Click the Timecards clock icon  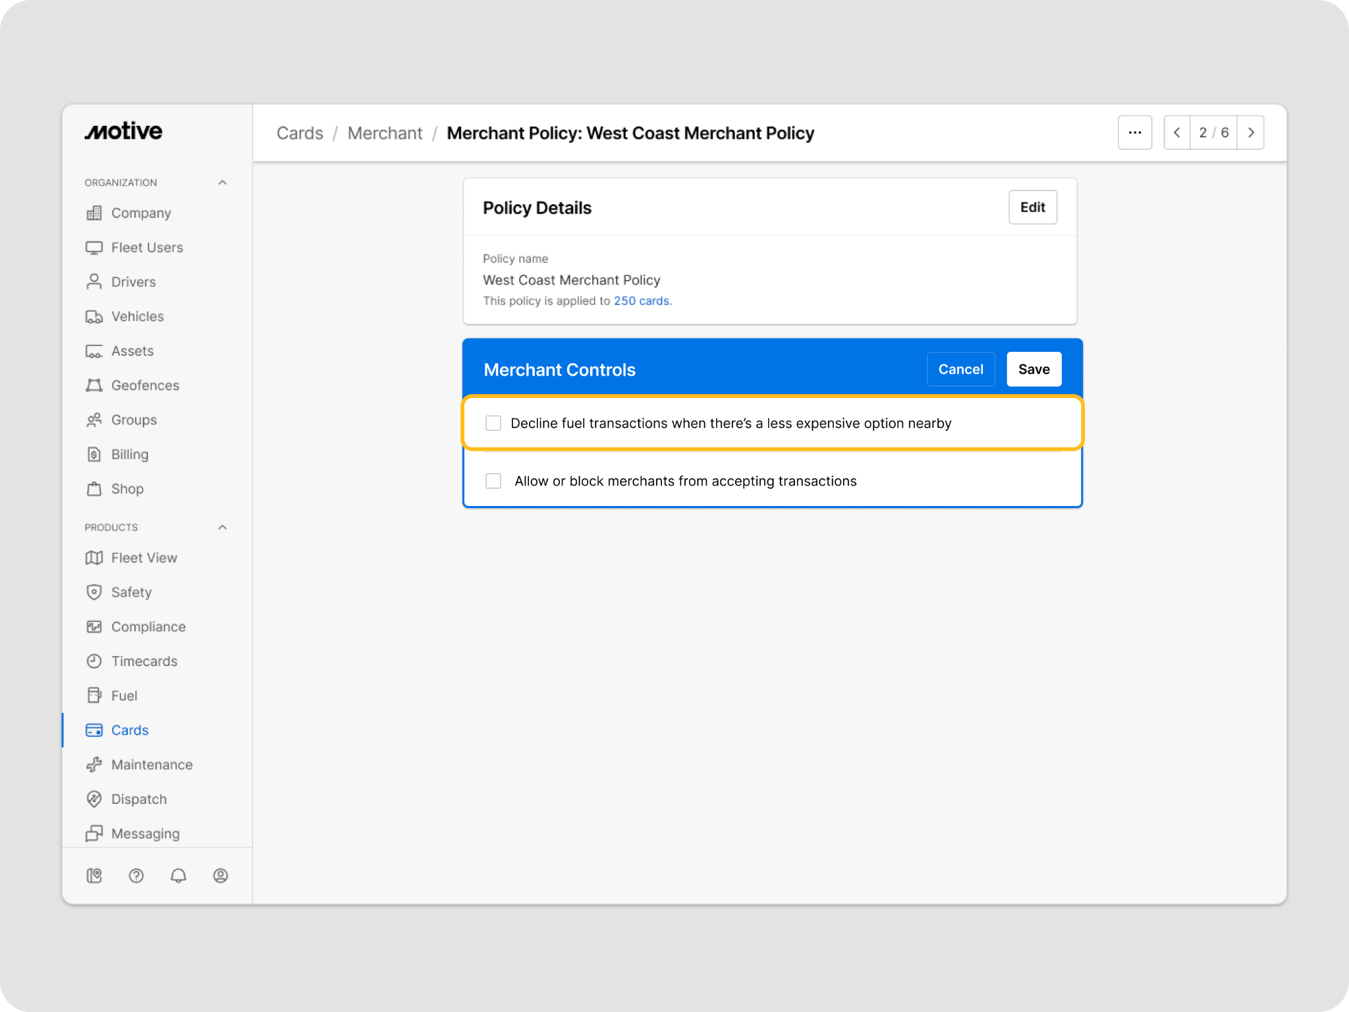[x=94, y=661]
